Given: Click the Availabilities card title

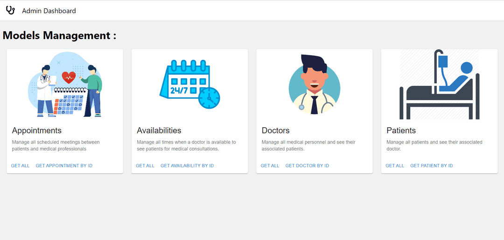Looking at the screenshot, I should click(159, 130).
